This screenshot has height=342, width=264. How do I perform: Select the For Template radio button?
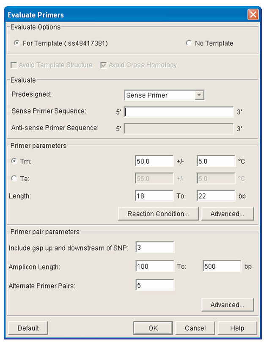[16, 43]
